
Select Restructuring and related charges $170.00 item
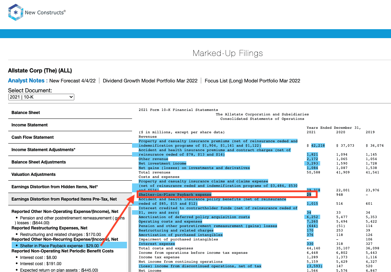pos(60,234)
